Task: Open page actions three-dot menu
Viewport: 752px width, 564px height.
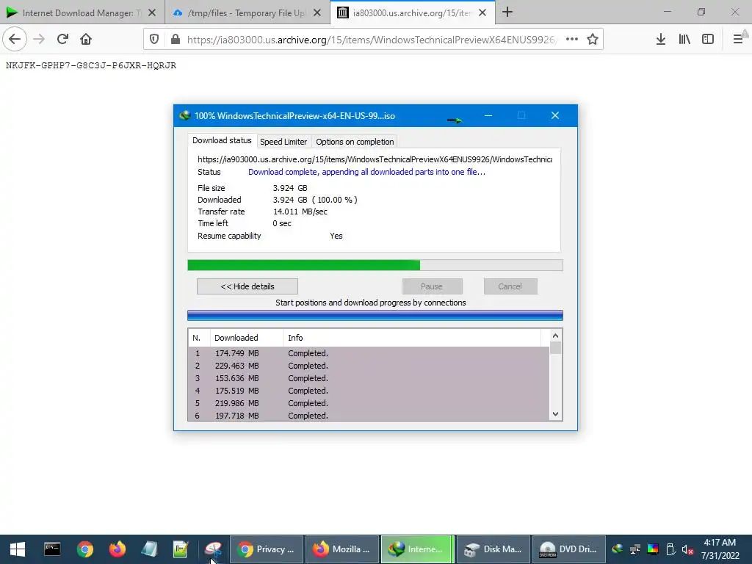Action: point(571,40)
